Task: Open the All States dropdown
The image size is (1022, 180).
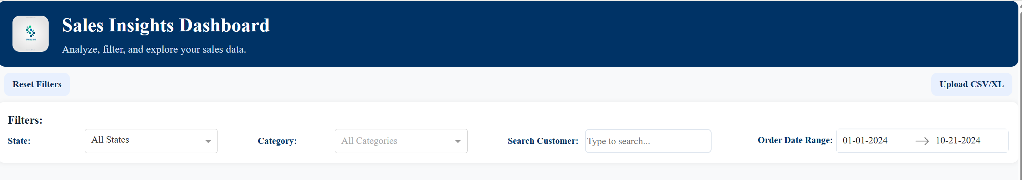Action: pyautogui.click(x=151, y=141)
